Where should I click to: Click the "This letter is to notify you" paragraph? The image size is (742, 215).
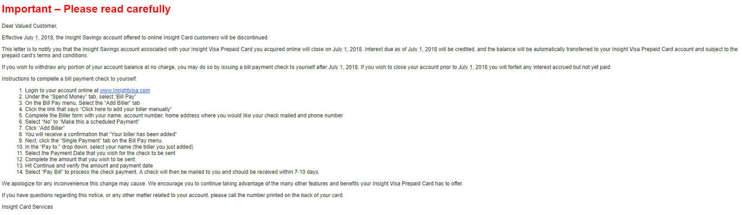(369, 52)
